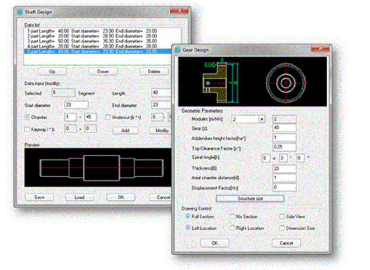This screenshot has height=270, width=370.
Task: Click the Save button in Shaft Design
Action: pos(39,197)
